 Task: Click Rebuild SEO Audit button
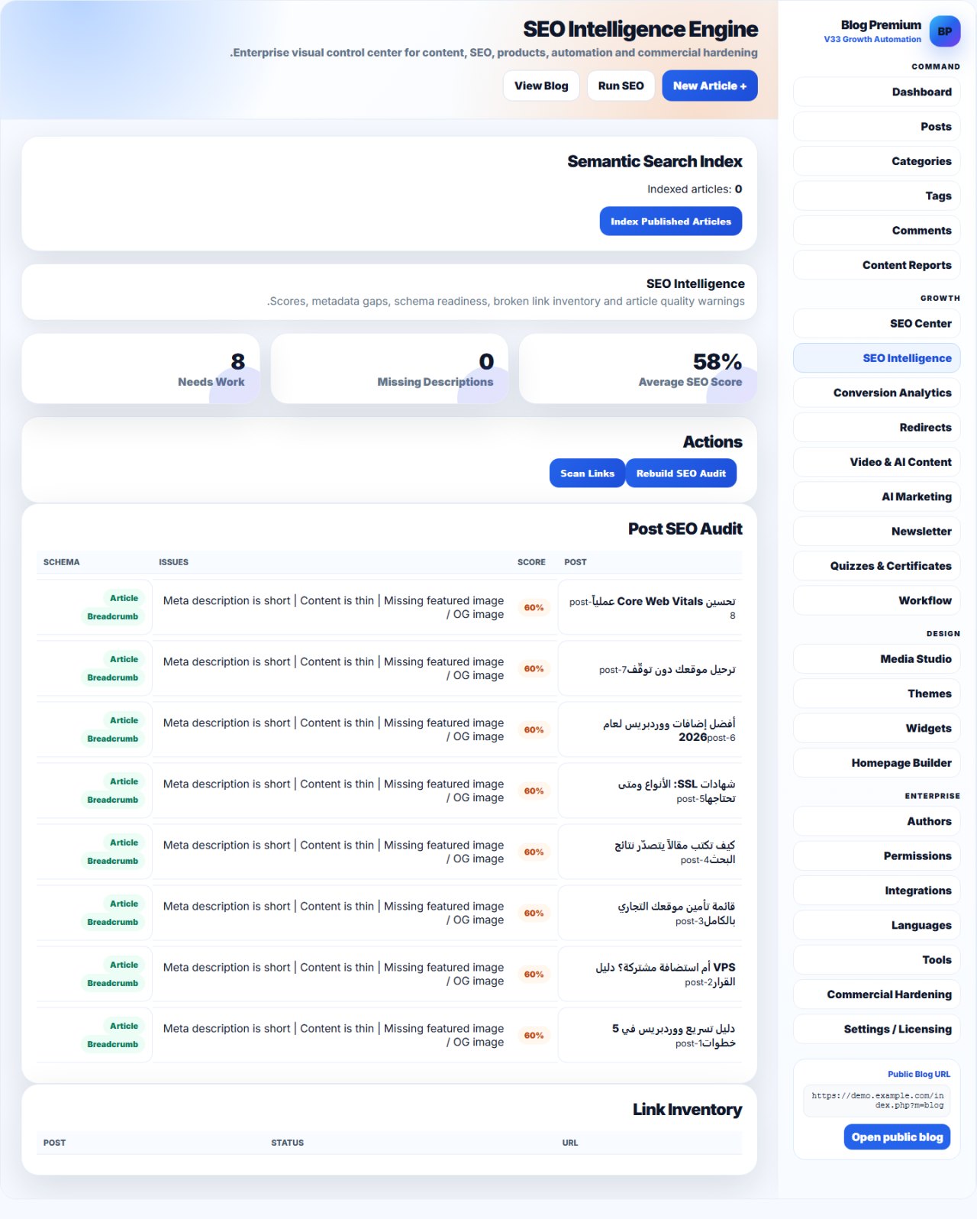click(681, 474)
